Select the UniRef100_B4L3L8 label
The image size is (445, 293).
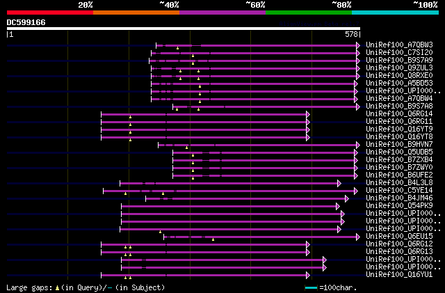[x=399, y=183]
